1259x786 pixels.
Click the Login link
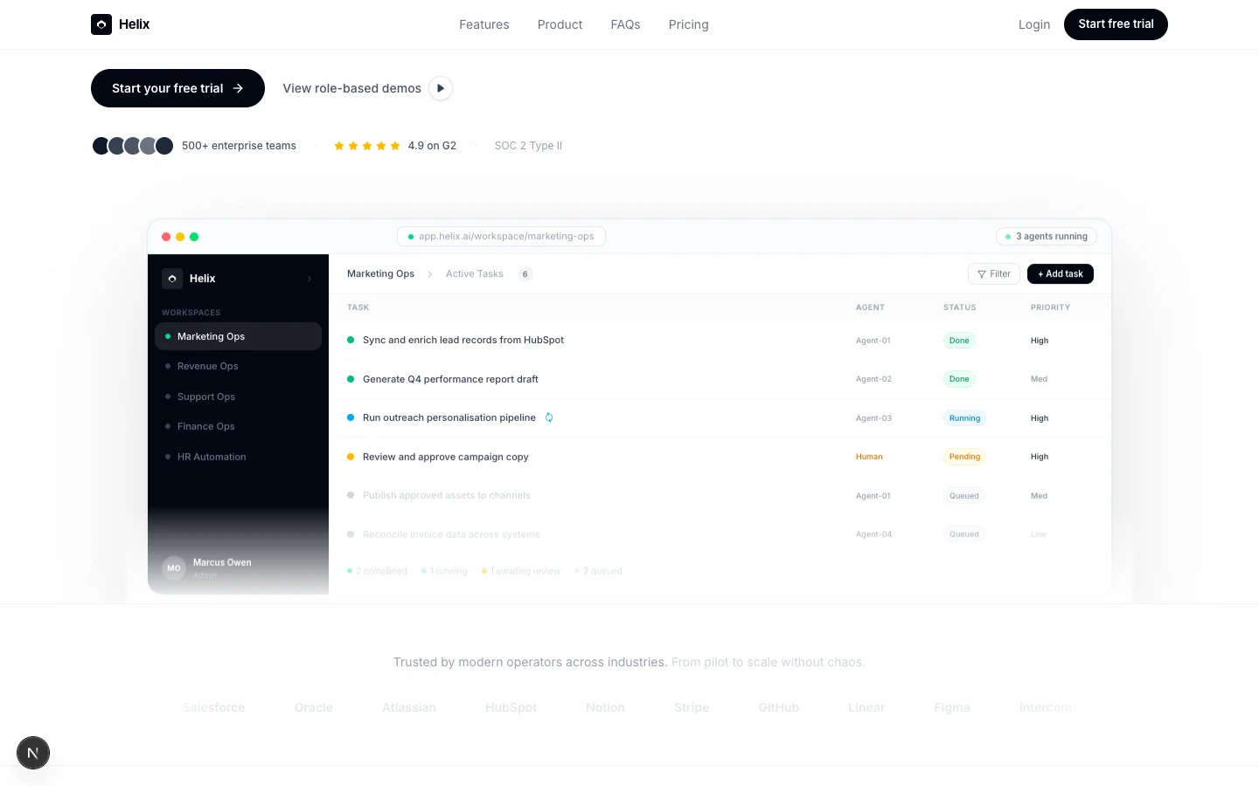pos(1034,24)
